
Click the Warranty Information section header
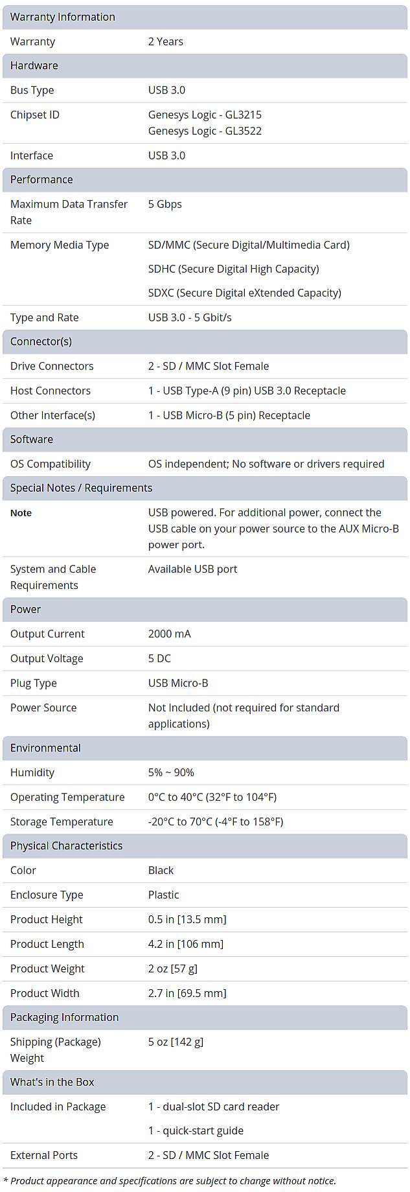(x=63, y=17)
